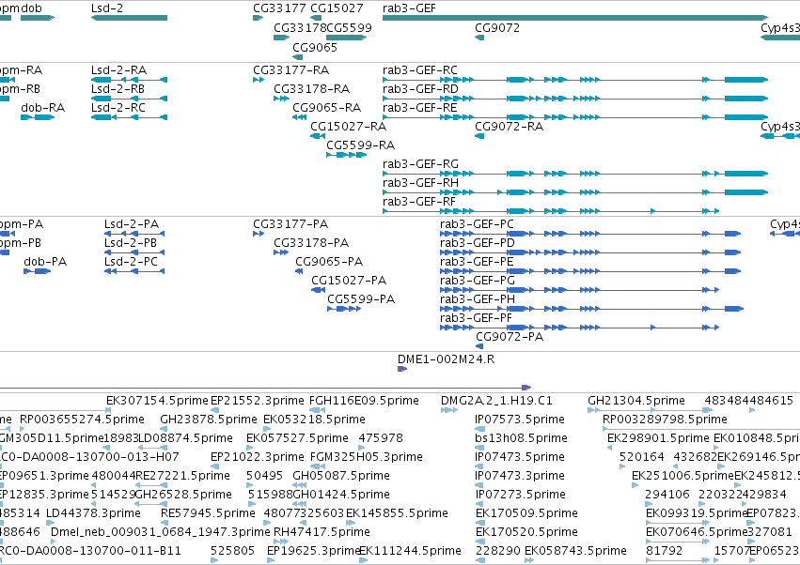Viewport: 800px width, 565px height.
Task: Click the rab3-GEF-RD transcript label
Action: [420, 88]
